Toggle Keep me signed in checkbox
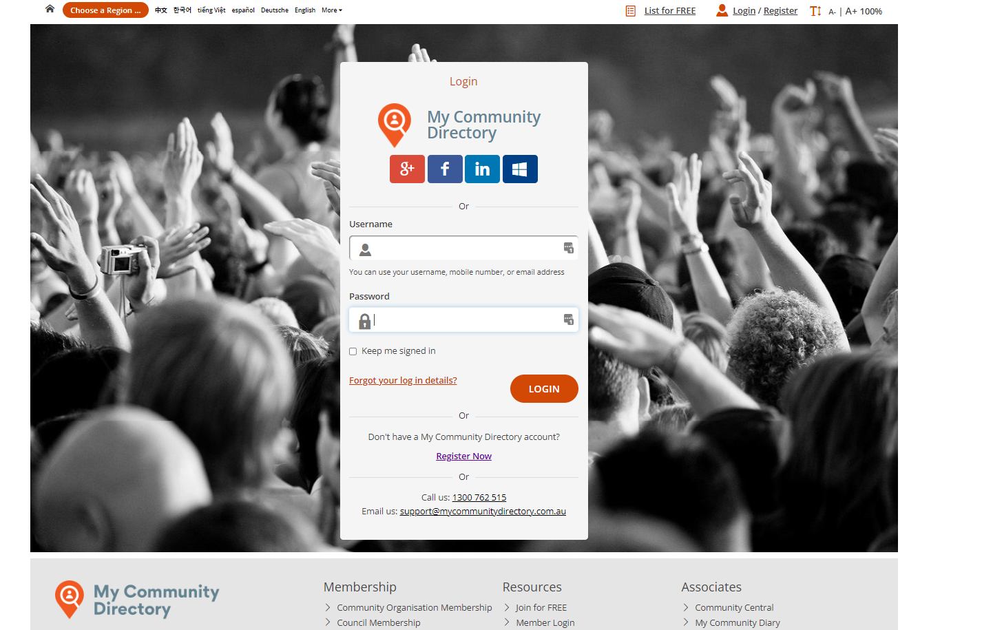982x630 pixels. click(x=353, y=351)
